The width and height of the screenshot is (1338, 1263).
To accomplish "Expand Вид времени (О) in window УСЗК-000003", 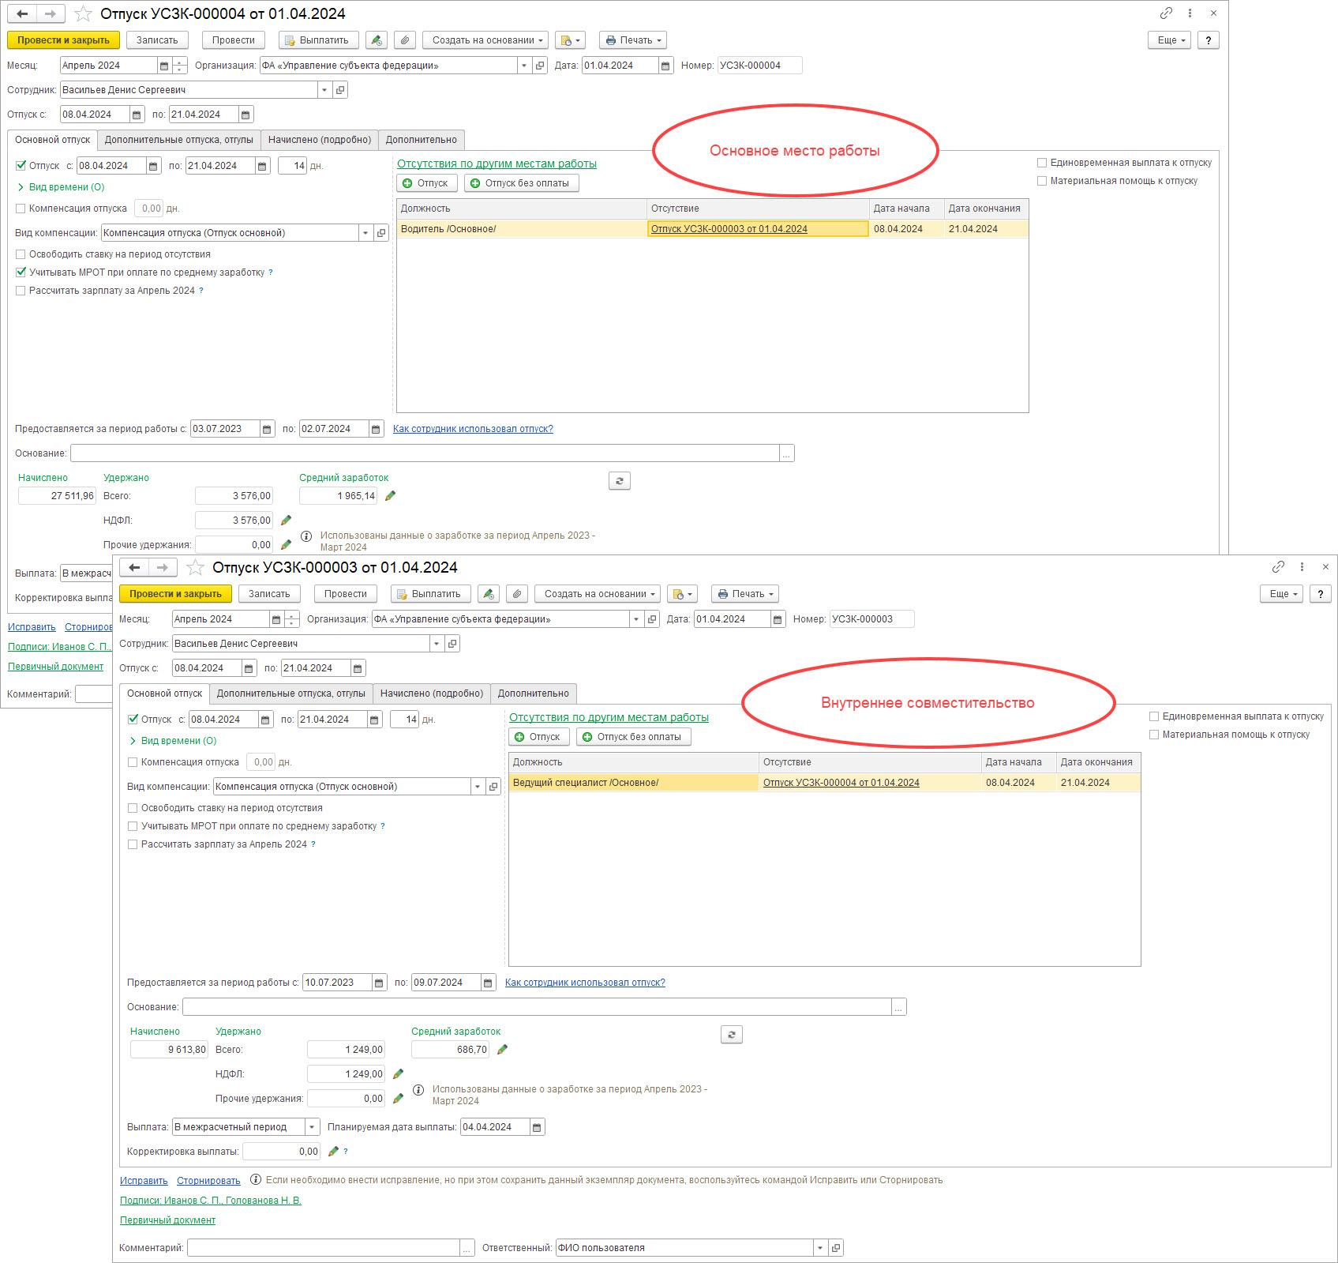I will tap(174, 741).
